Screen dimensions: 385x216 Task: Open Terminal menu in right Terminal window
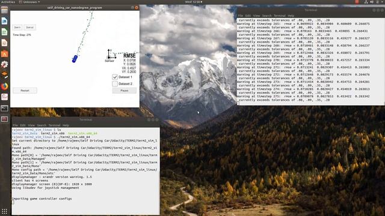click(x=279, y=16)
